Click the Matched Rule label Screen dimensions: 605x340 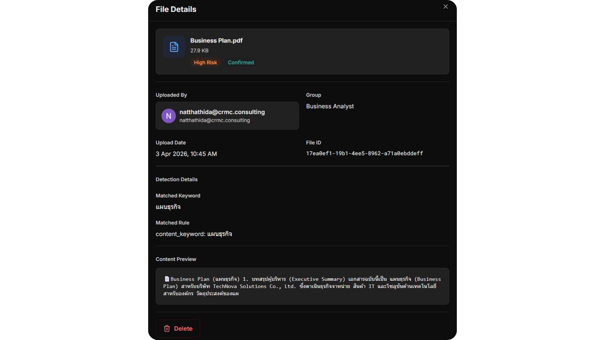(x=172, y=223)
